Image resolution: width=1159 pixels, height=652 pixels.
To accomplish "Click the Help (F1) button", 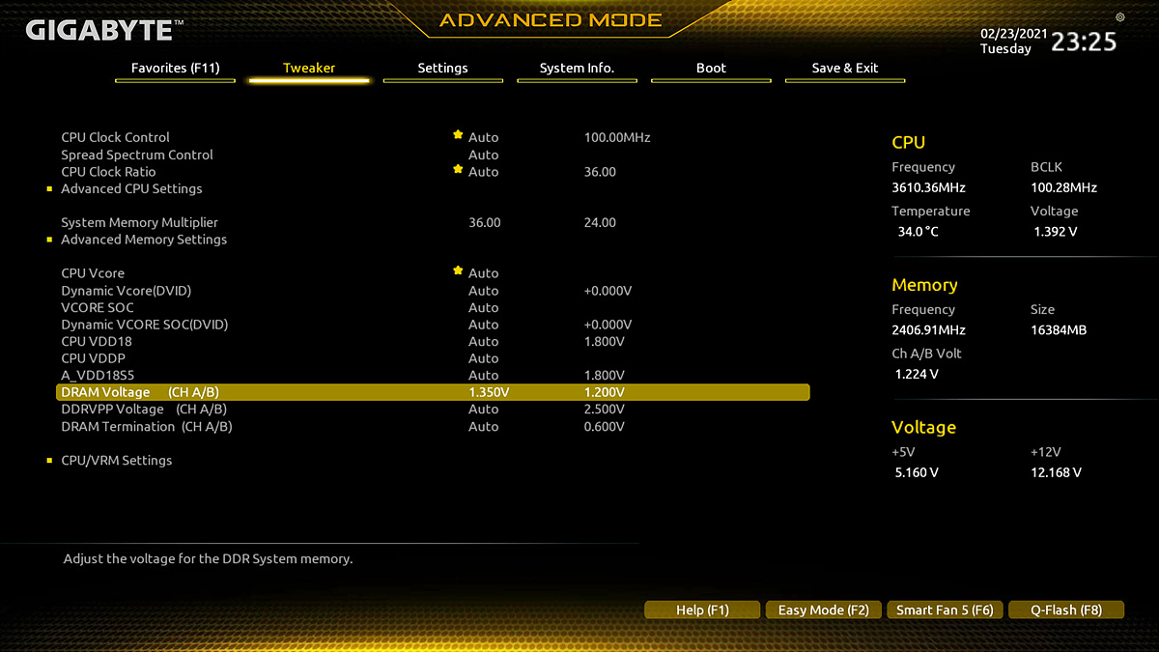I will click(702, 609).
